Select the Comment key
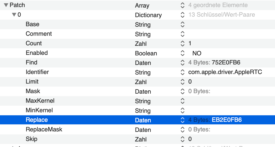The image size is (275, 147). [x=39, y=34]
